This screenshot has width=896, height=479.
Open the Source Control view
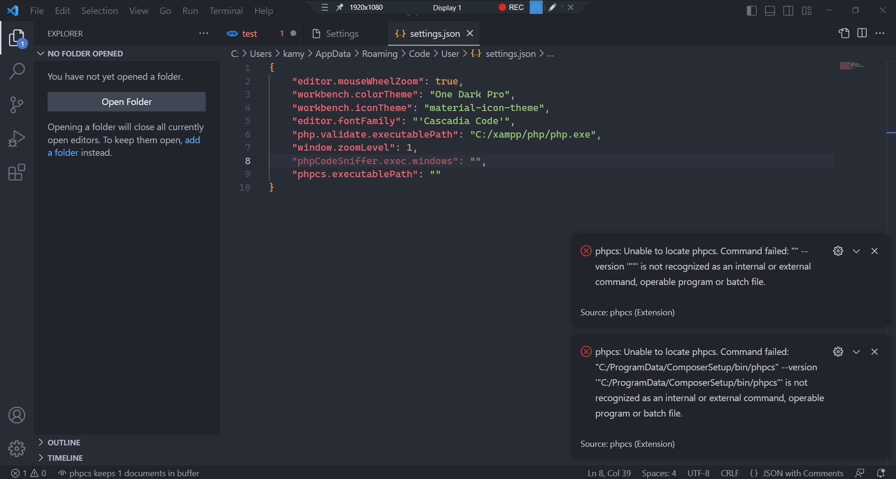pyautogui.click(x=17, y=105)
